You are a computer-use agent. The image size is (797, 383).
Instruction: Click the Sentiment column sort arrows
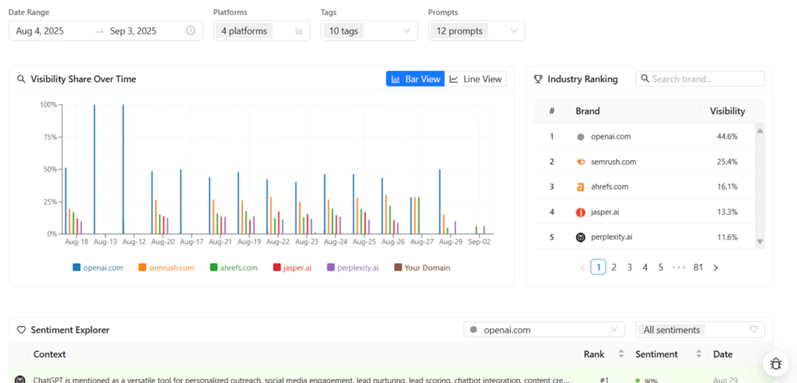click(x=699, y=354)
